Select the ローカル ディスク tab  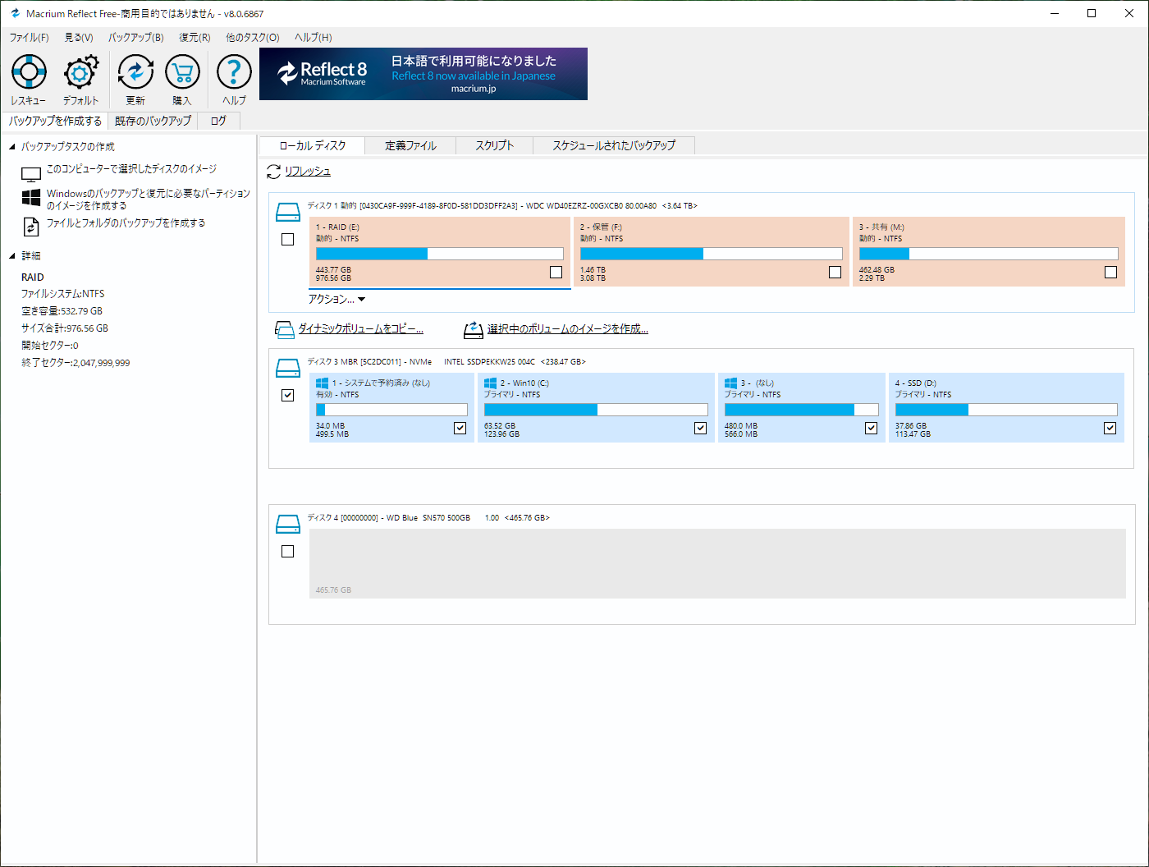click(313, 145)
